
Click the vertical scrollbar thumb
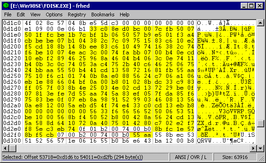point(260,124)
